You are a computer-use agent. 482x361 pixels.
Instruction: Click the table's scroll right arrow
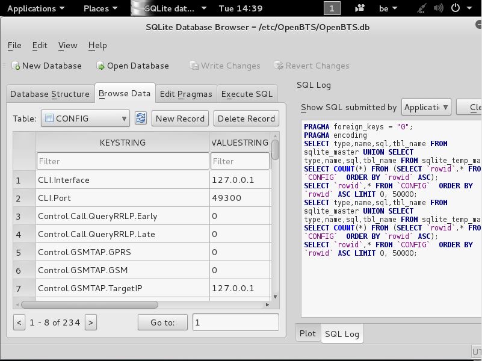tap(267, 305)
